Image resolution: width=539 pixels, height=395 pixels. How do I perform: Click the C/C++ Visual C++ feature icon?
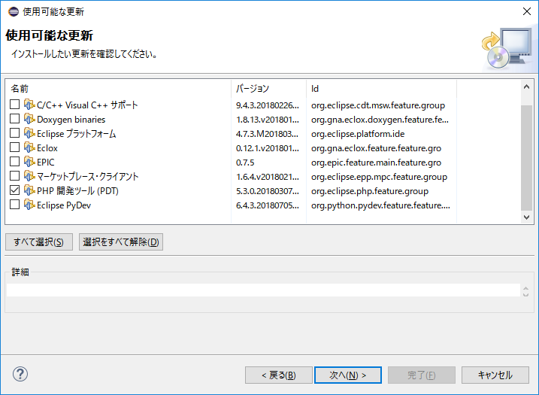(29, 105)
